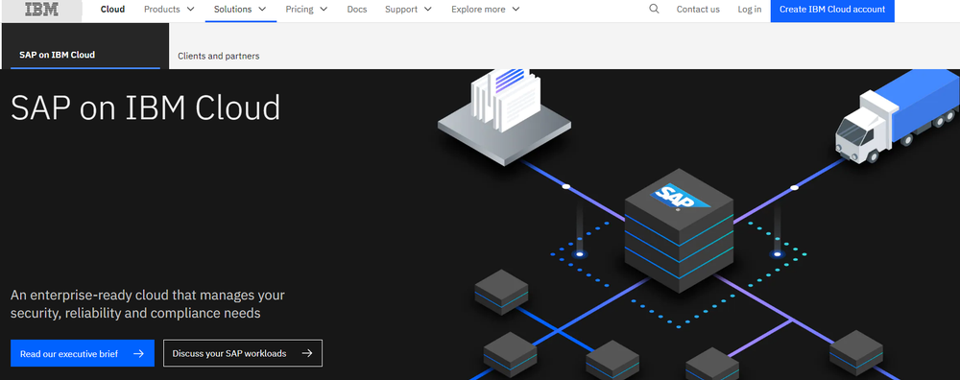This screenshot has height=380, width=960.
Task: Click Read our executive brief button
Action: [x=83, y=353]
